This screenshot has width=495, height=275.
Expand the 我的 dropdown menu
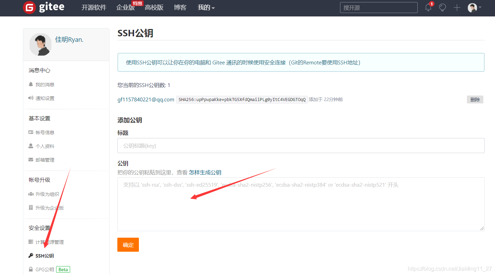point(206,8)
